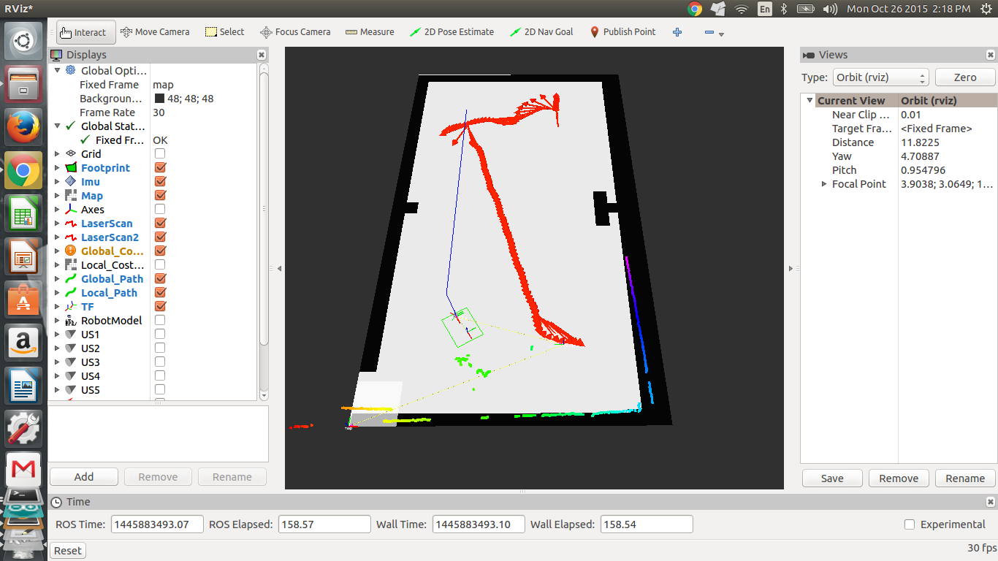Open Amazon launcher icon

point(23,343)
